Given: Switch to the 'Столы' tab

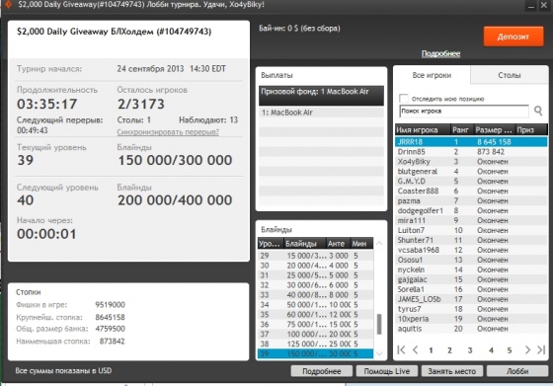Looking at the screenshot, I should click(x=510, y=75).
